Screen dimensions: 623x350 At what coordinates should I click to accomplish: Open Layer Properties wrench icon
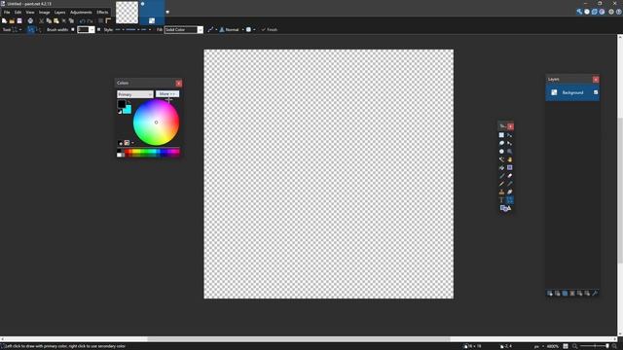pyautogui.click(x=595, y=294)
